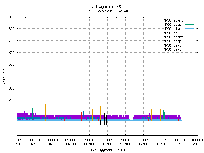Click the 600 label on the voltage axis

[11, 53]
